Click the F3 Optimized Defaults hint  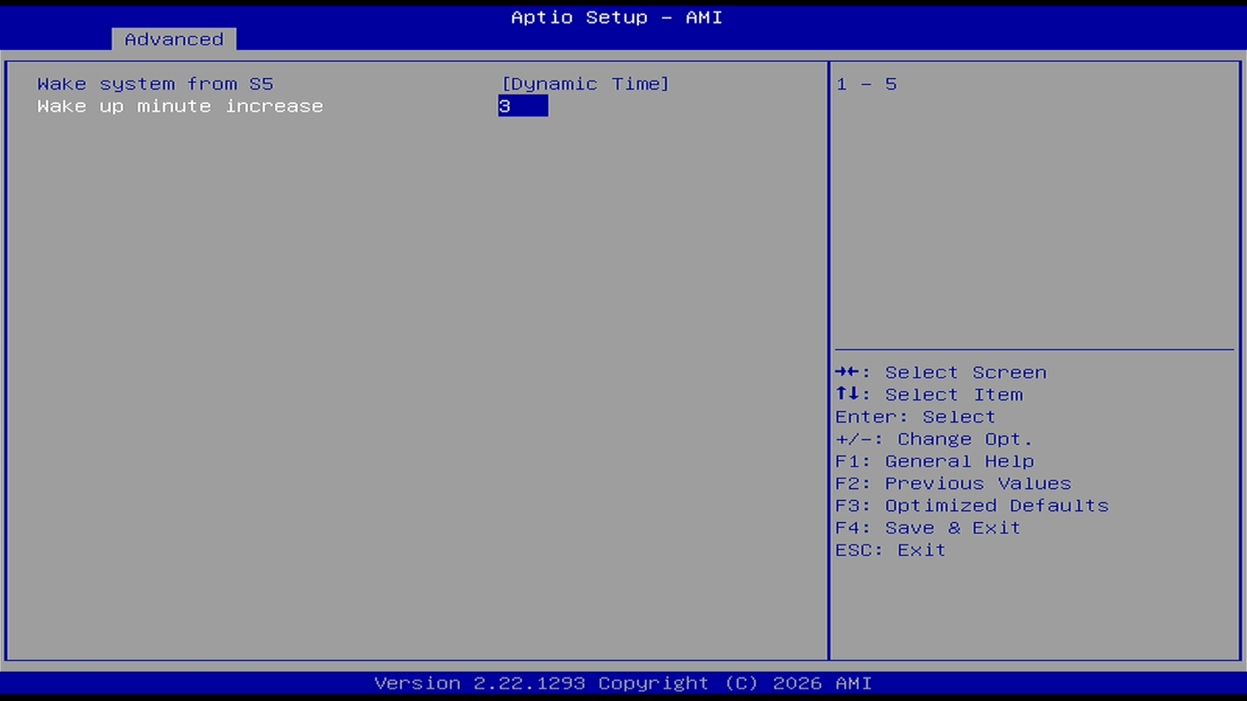972,506
